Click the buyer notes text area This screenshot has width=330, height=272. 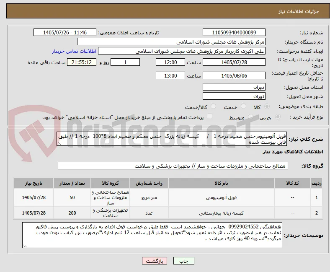[152, 235]
